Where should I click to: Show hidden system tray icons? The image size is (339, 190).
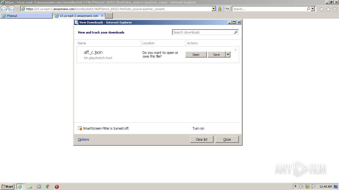pos(296,187)
